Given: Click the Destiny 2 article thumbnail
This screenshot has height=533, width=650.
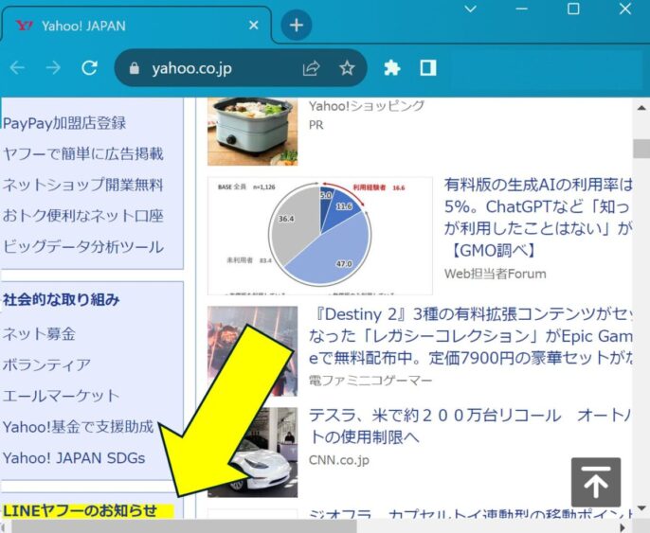Looking at the screenshot, I should coord(252,351).
